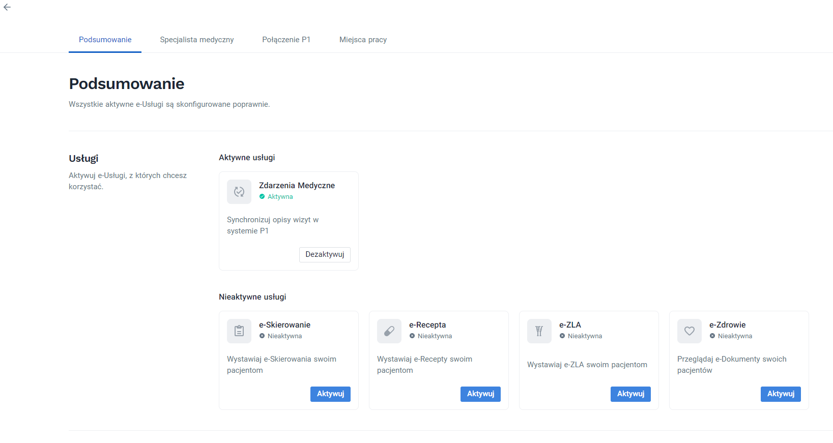Click the Zdarzenia Medyczne sync icon
Viewport: 833px width, 443px height.
point(239,192)
